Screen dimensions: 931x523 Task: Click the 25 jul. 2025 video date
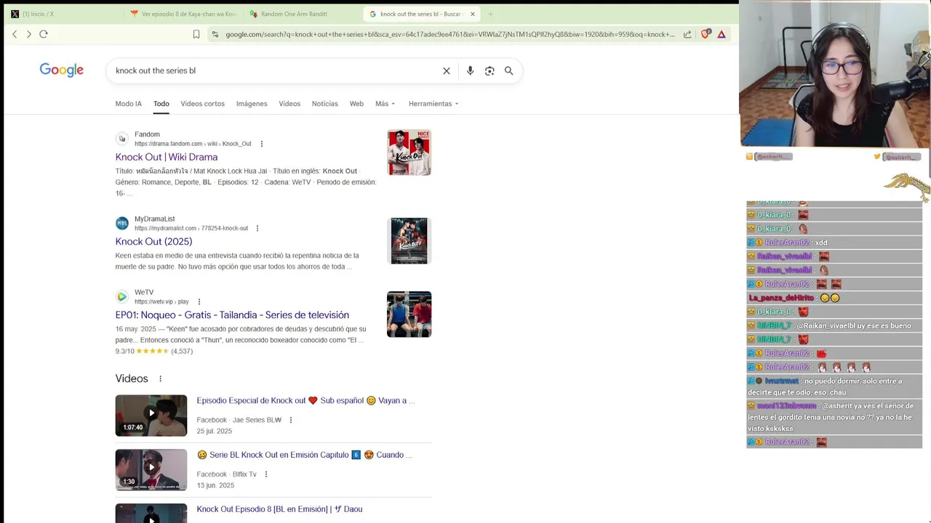[x=214, y=431]
